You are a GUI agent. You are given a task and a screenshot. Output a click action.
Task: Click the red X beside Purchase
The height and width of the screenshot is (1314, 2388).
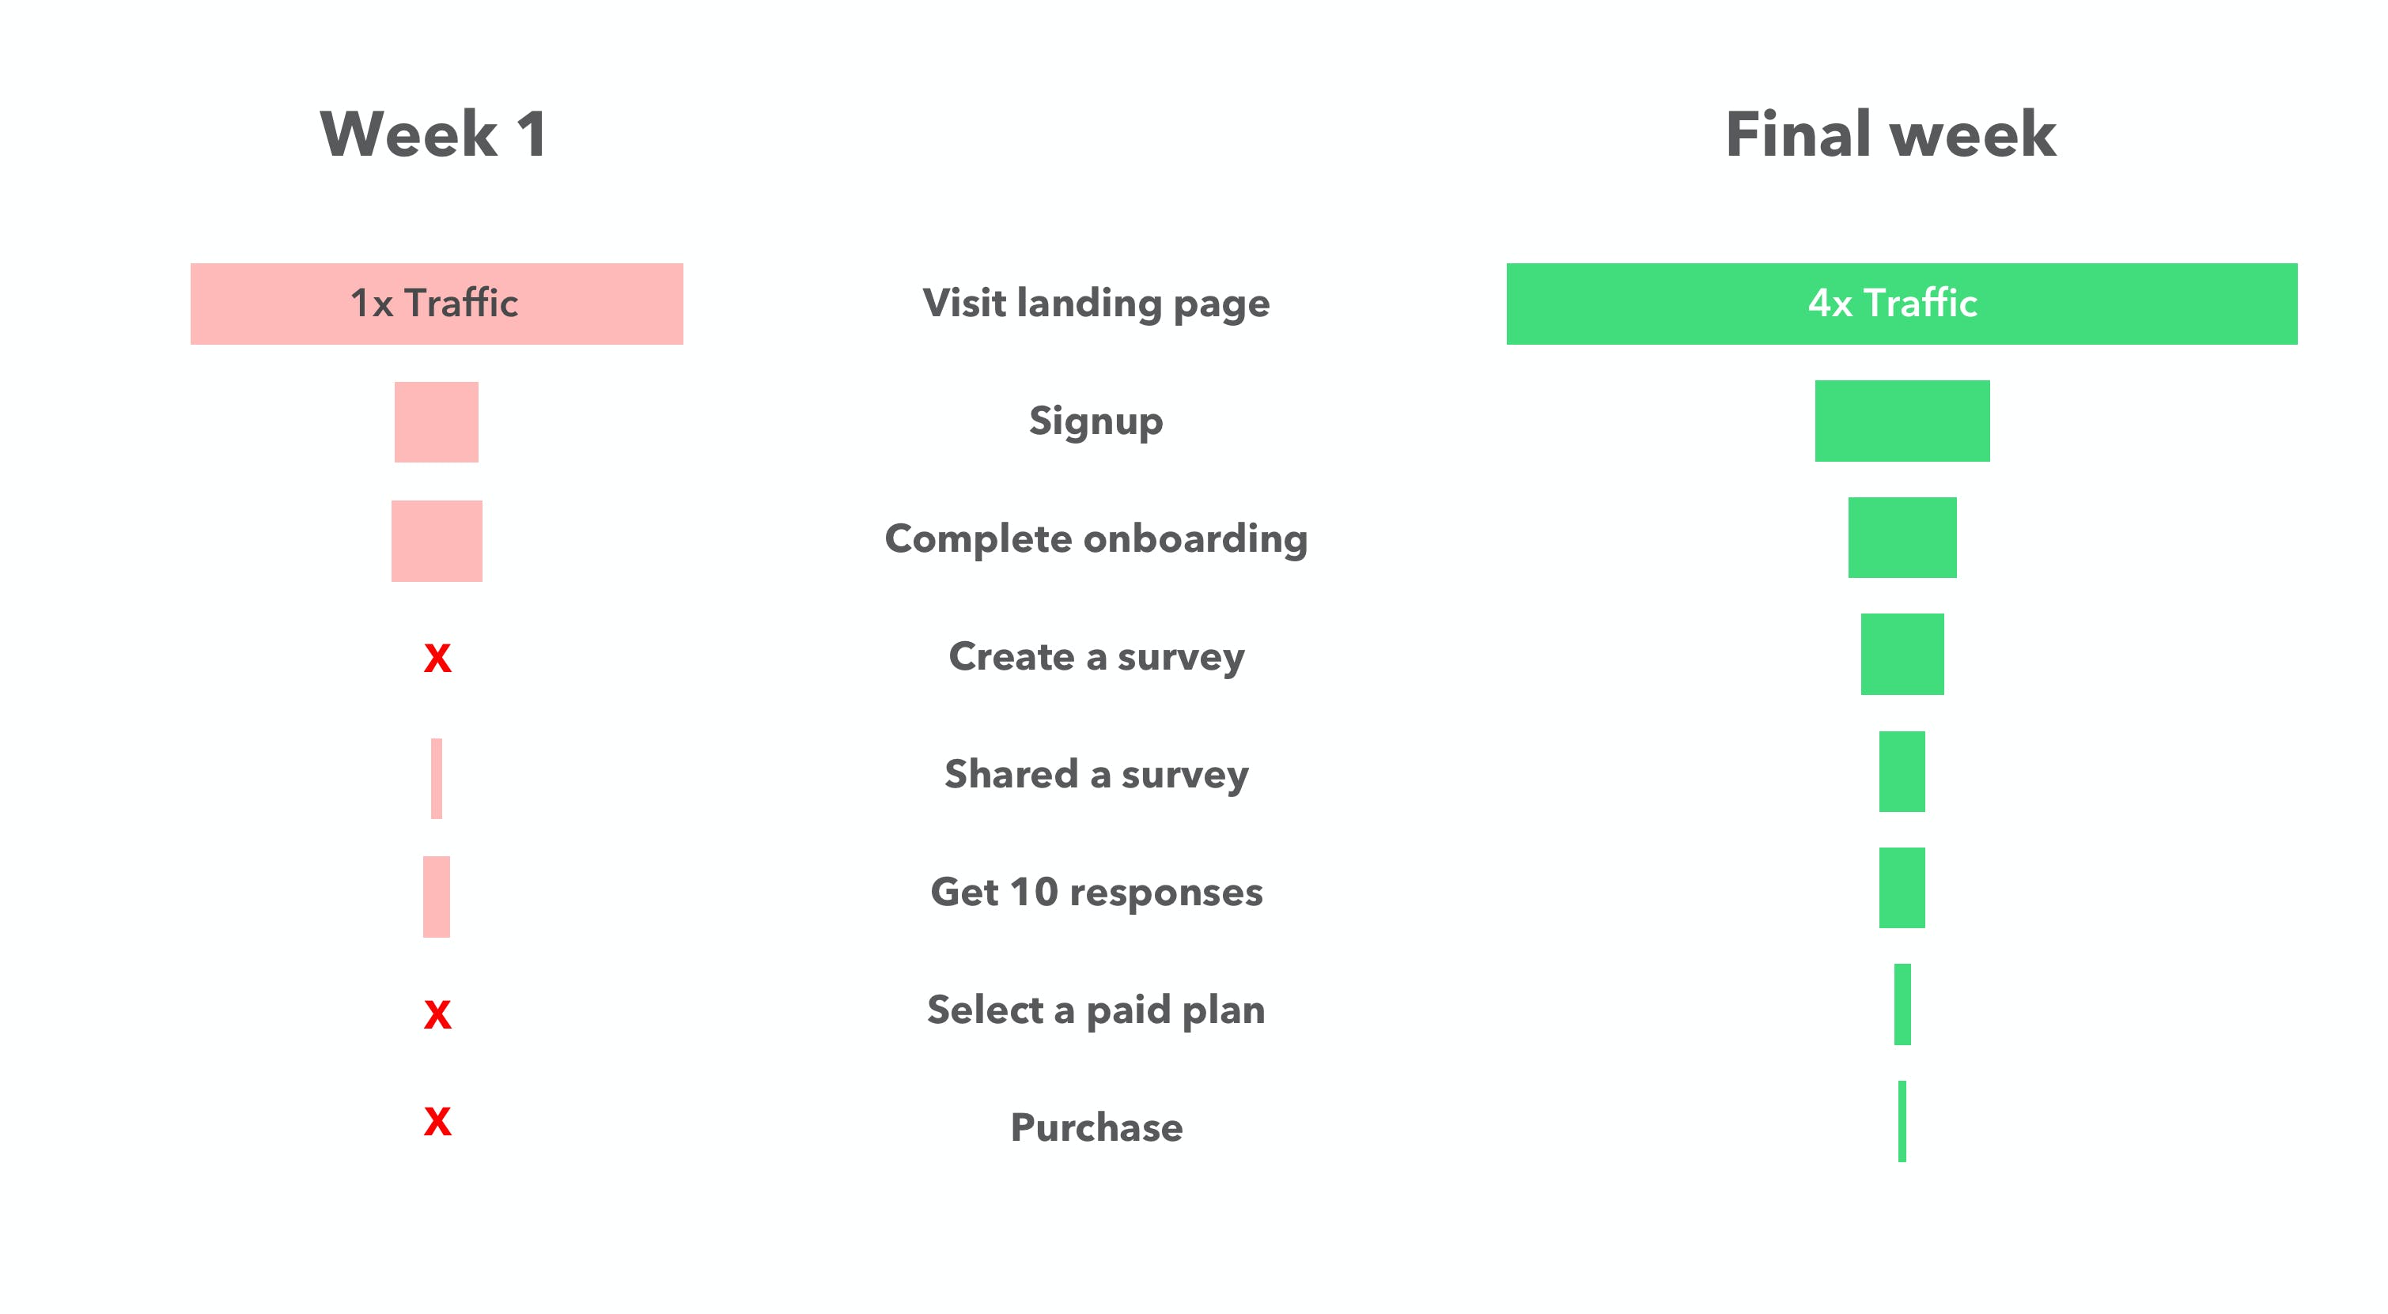tap(437, 1121)
